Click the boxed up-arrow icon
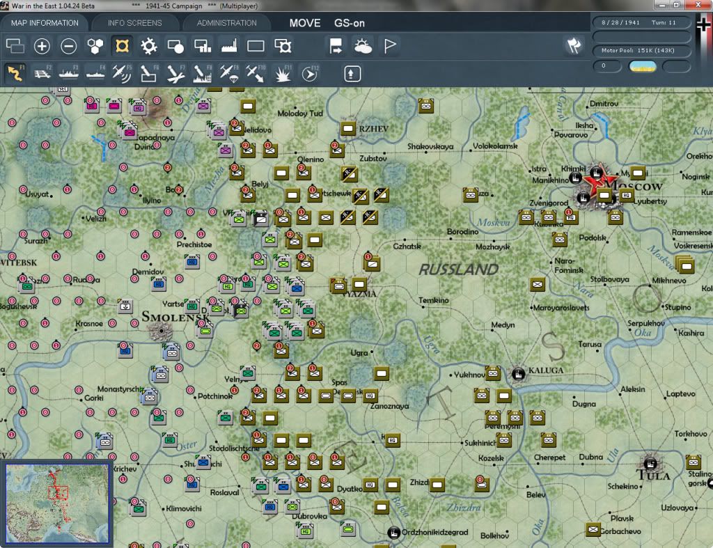The height and width of the screenshot is (548, 713). pyautogui.click(x=352, y=74)
